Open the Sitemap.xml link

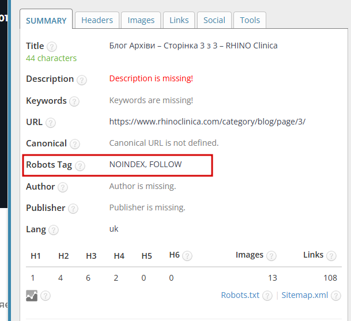305,295
